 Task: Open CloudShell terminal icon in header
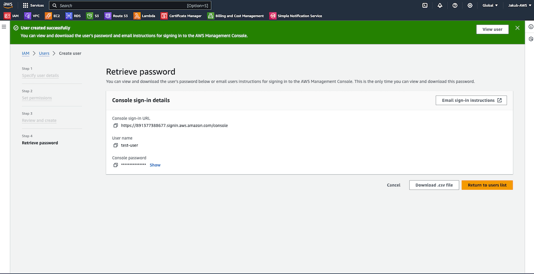point(425,5)
